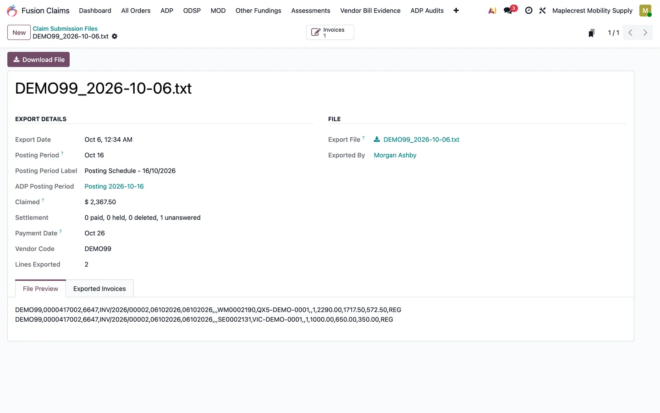Image resolution: width=660 pixels, height=413 pixels.
Task: Click the preview line containing WM0002190
Action: coord(208,310)
